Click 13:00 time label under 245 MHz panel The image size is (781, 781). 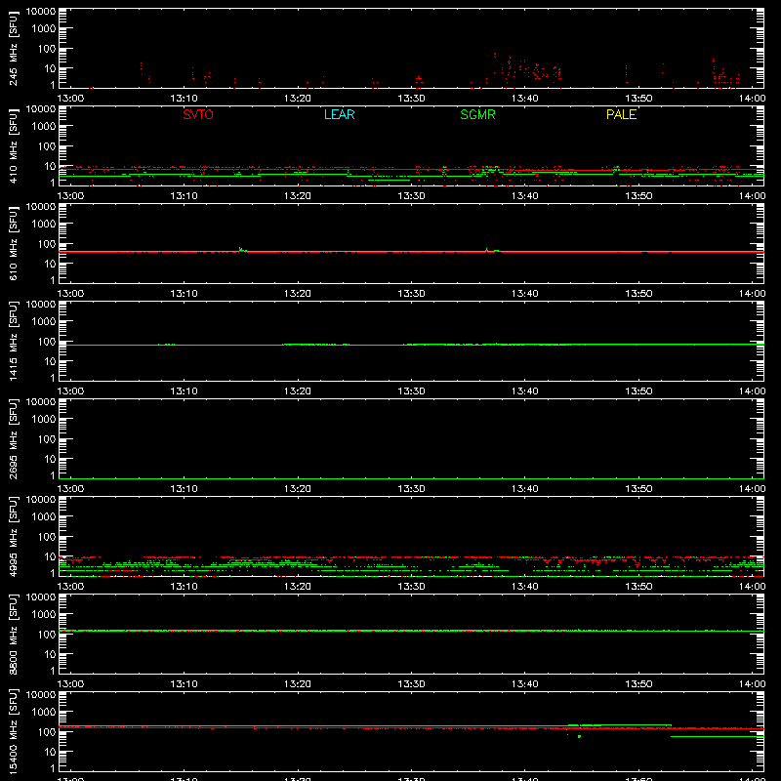(x=70, y=99)
